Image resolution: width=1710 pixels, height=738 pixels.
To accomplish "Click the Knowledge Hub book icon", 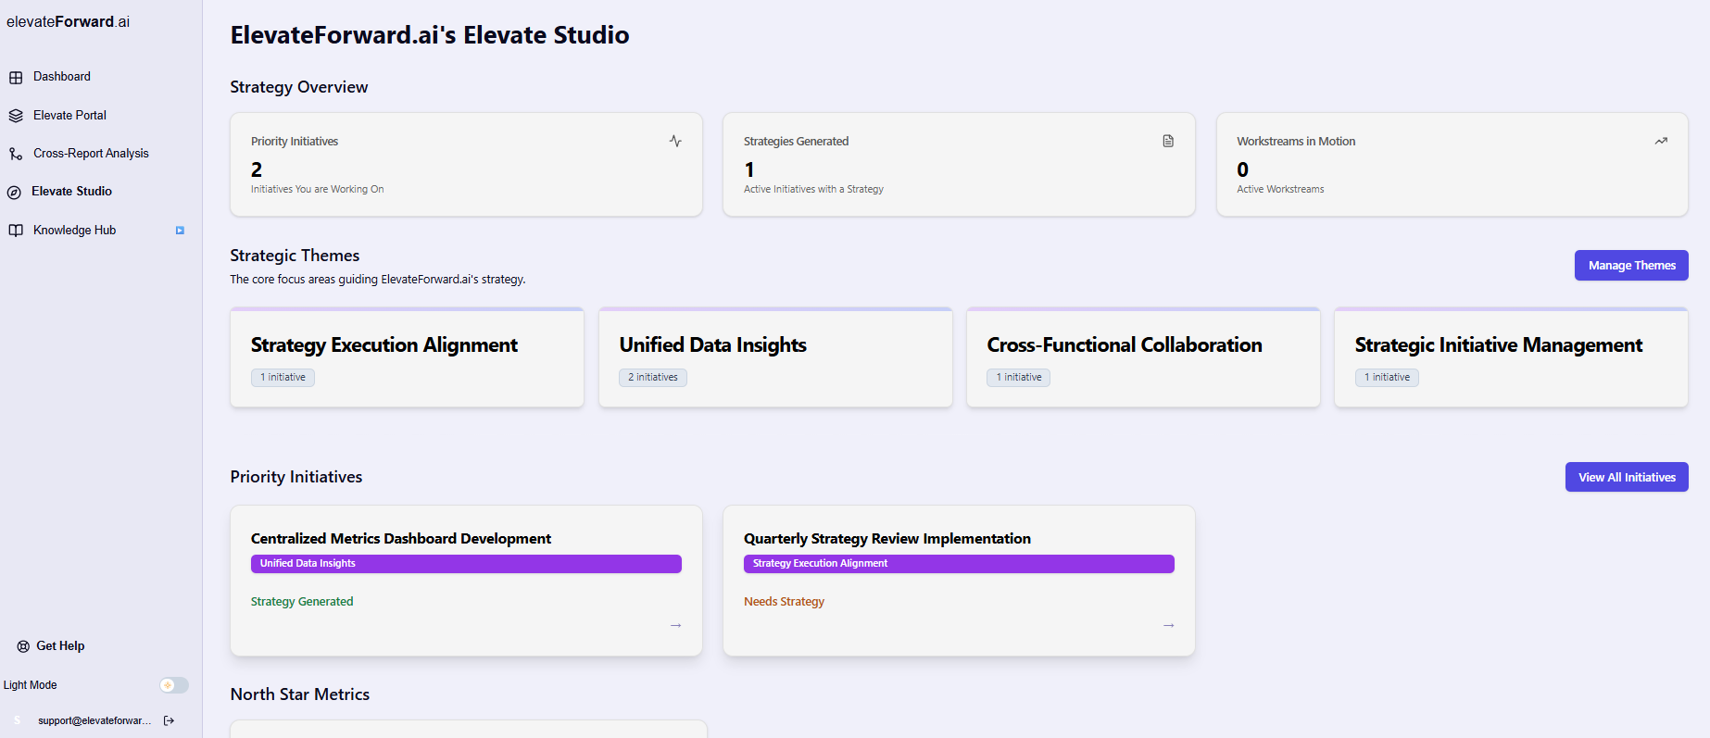I will (x=16, y=231).
